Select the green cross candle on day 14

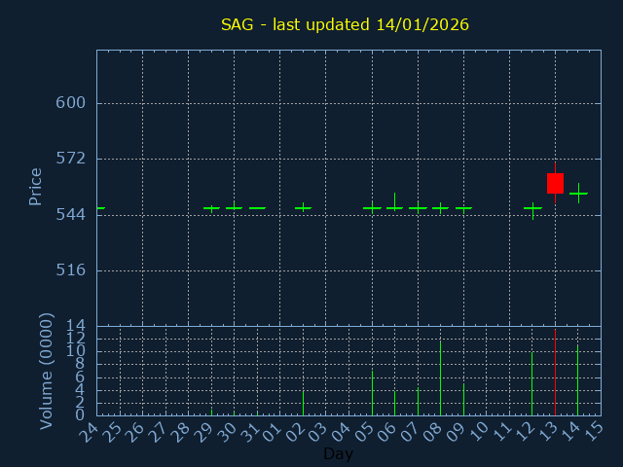(578, 194)
